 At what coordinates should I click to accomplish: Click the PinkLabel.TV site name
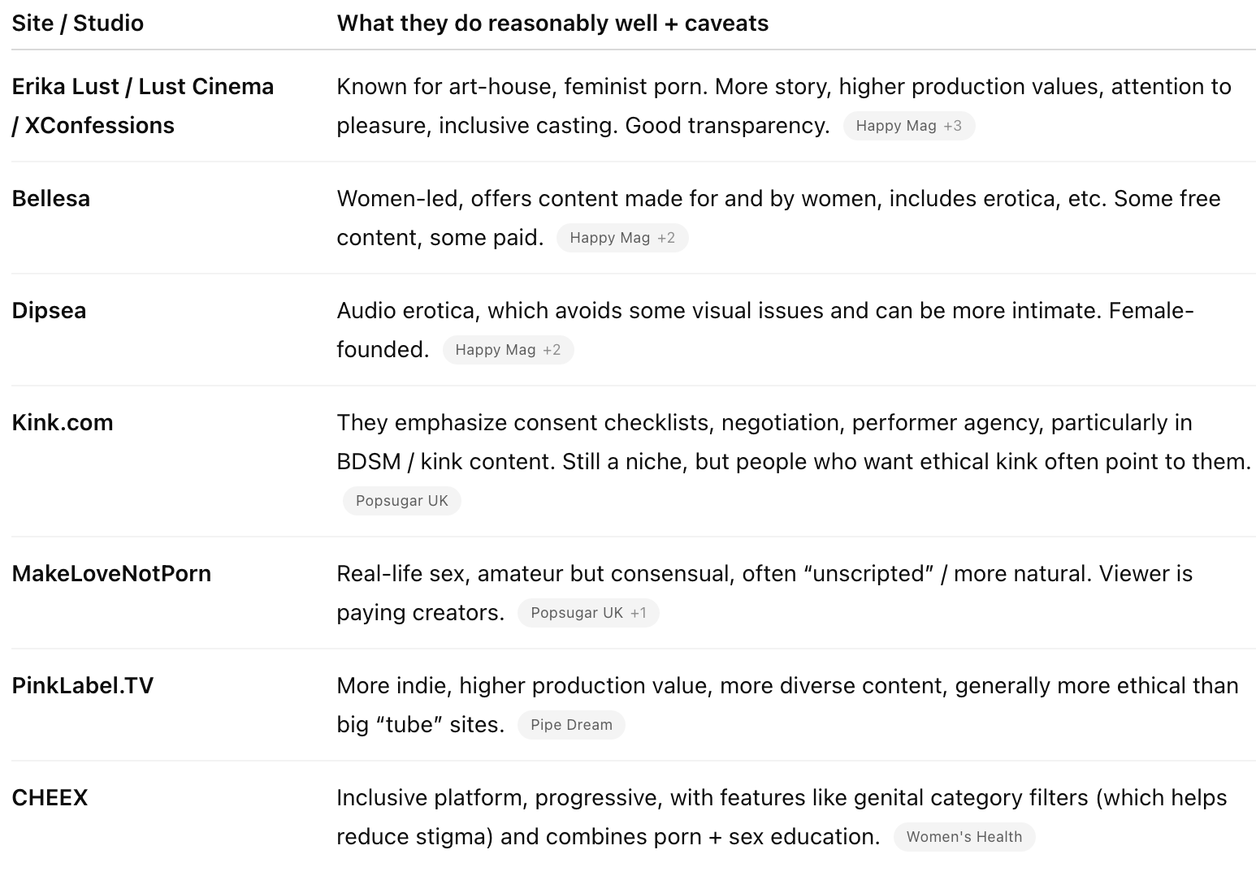click(x=83, y=685)
